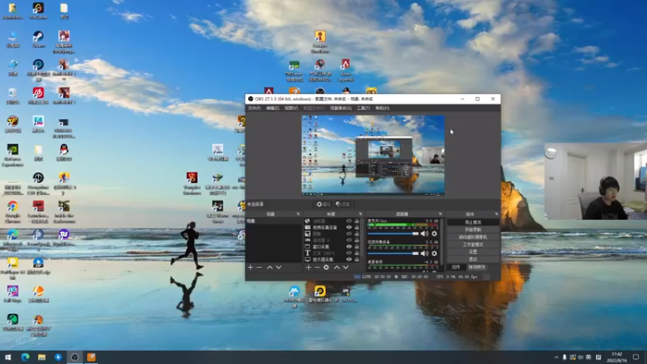Click the Start Recording button
The height and width of the screenshot is (364, 647).
[473, 230]
